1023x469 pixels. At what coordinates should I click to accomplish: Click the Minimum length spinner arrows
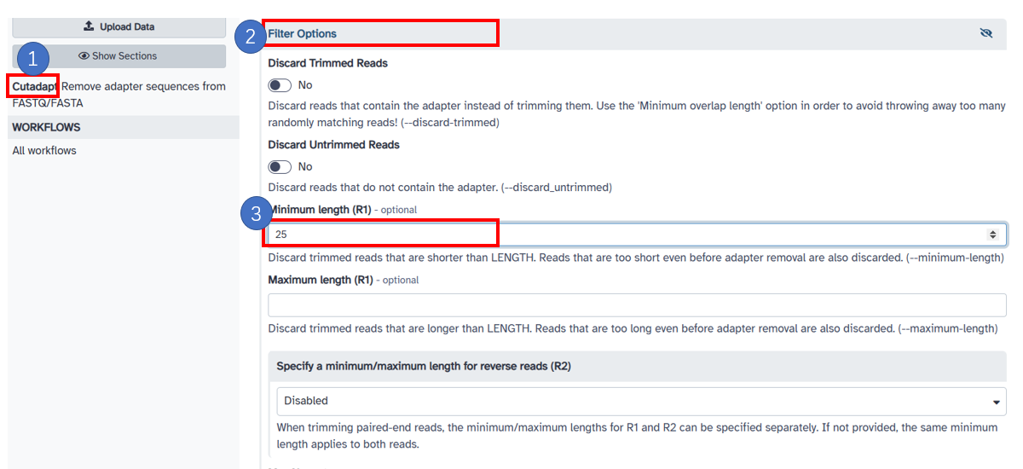click(x=992, y=234)
